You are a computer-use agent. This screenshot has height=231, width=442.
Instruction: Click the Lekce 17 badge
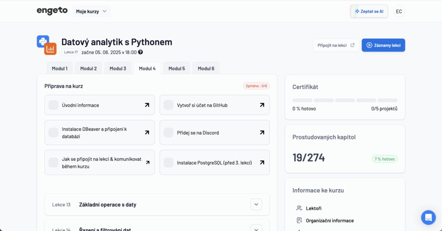coord(71,52)
